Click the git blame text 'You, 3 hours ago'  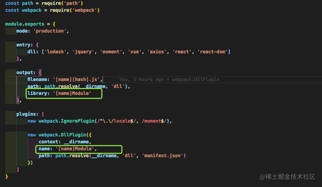point(141,79)
